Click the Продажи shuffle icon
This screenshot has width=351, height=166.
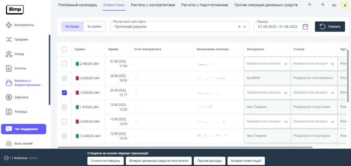coord(9,39)
